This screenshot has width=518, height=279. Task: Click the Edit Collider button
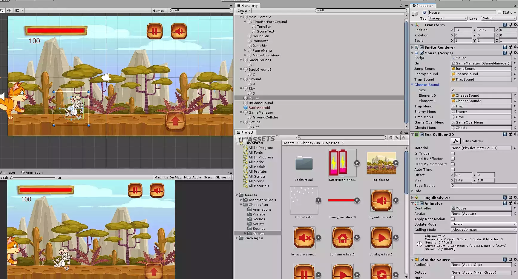tap(455, 141)
